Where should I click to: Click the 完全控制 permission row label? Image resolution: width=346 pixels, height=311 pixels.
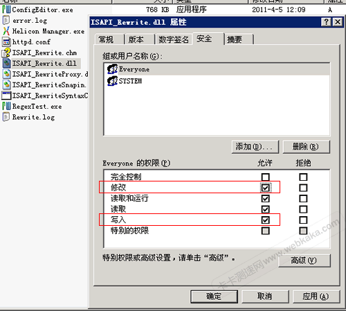[126, 177]
